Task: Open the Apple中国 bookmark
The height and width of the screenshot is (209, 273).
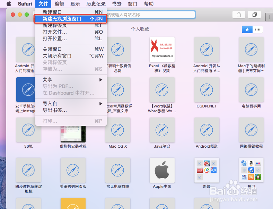Action: (x=162, y=170)
